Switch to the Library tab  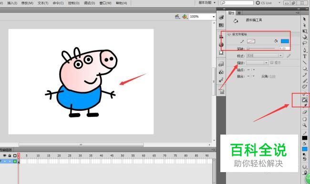click(x=239, y=13)
